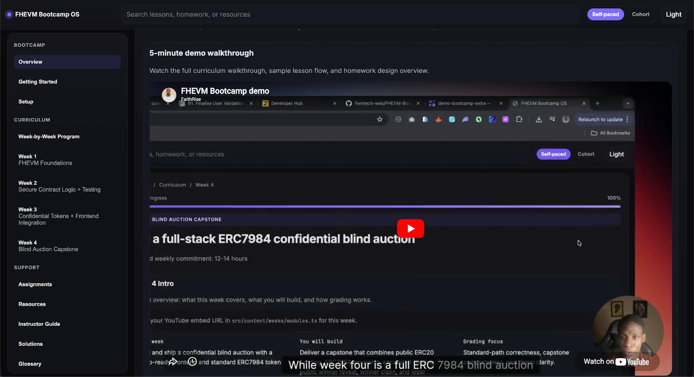The height and width of the screenshot is (377, 694).
Task: Click the YouTube logo in Watch on YouTube
Action: coord(632,362)
